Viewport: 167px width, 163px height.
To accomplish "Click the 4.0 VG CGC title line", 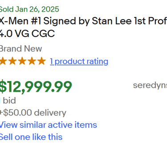I will point(27,33).
